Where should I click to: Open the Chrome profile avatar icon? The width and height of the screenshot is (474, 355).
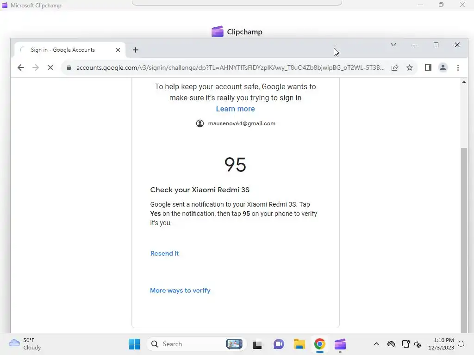[443, 67]
